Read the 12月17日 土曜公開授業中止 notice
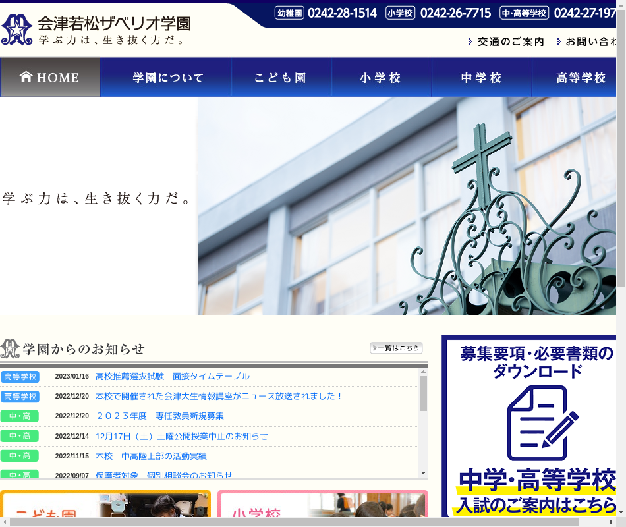Screen dimensions: 626x527 (181, 436)
